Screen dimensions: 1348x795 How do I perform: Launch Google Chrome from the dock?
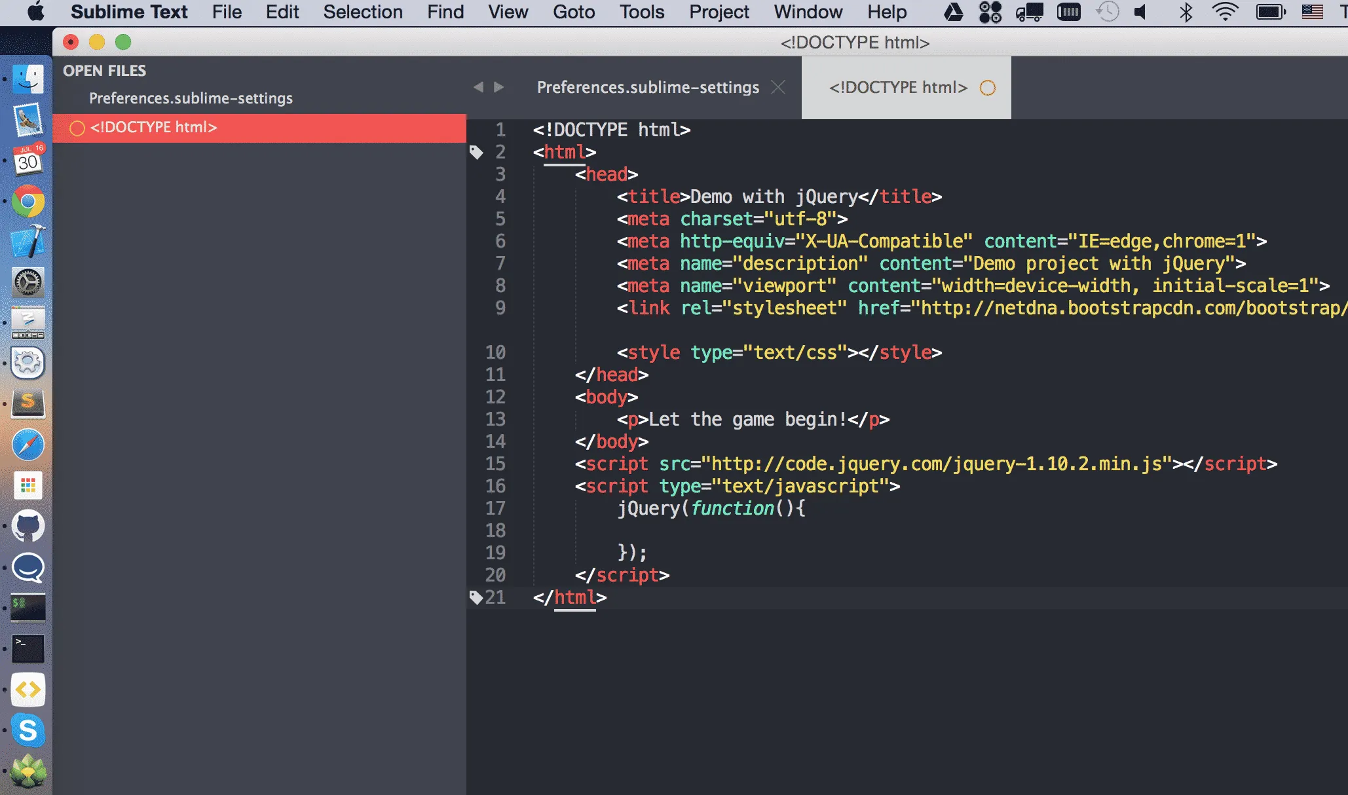pyautogui.click(x=28, y=202)
